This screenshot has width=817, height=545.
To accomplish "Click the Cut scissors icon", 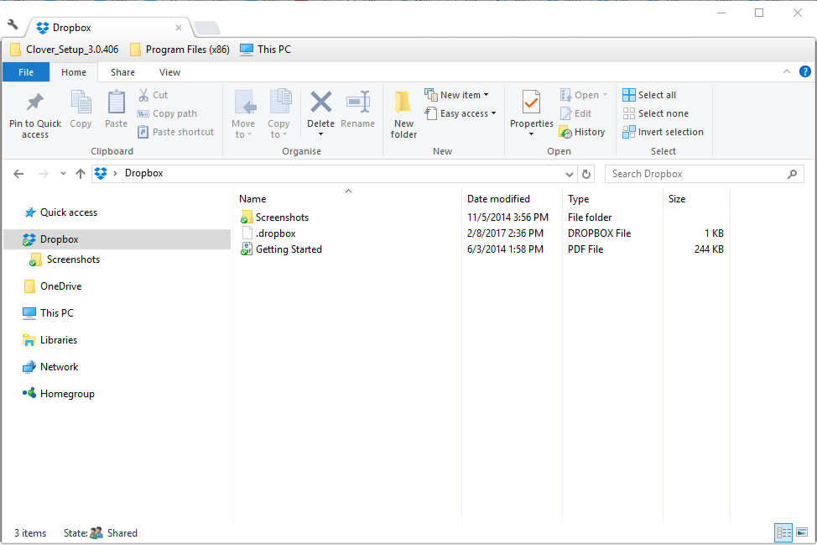I will tap(143, 95).
